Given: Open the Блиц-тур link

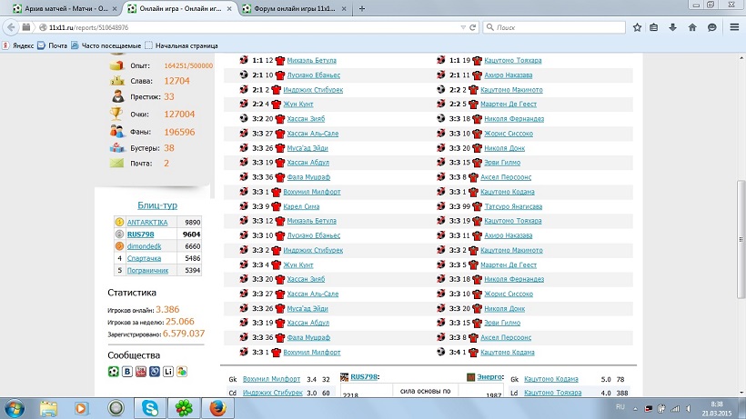Looking at the screenshot, I should click(x=157, y=205).
